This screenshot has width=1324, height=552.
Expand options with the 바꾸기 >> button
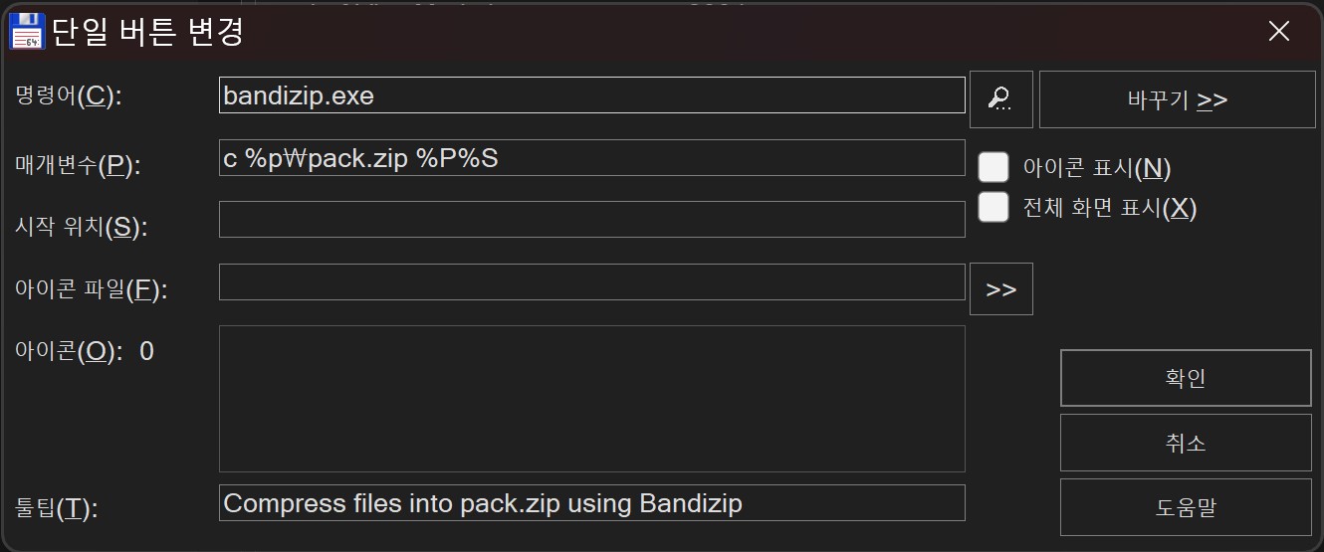coord(1177,99)
